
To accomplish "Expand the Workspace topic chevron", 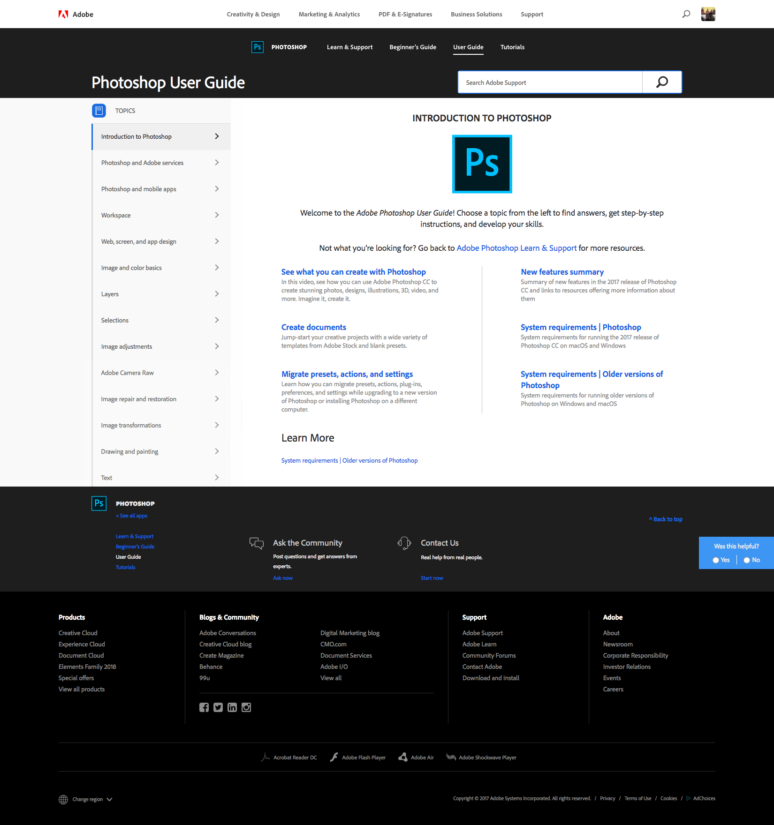I will (217, 215).
